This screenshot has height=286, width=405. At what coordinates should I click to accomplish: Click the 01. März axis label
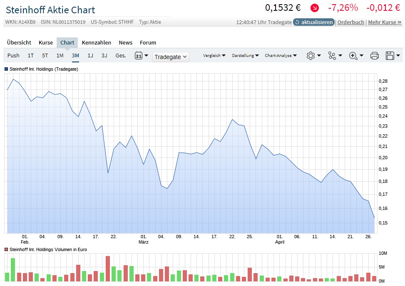coord(144,239)
